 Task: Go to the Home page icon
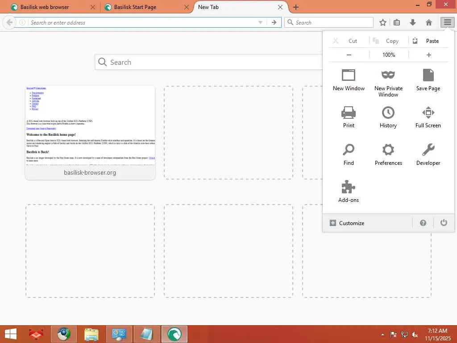(429, 22)
